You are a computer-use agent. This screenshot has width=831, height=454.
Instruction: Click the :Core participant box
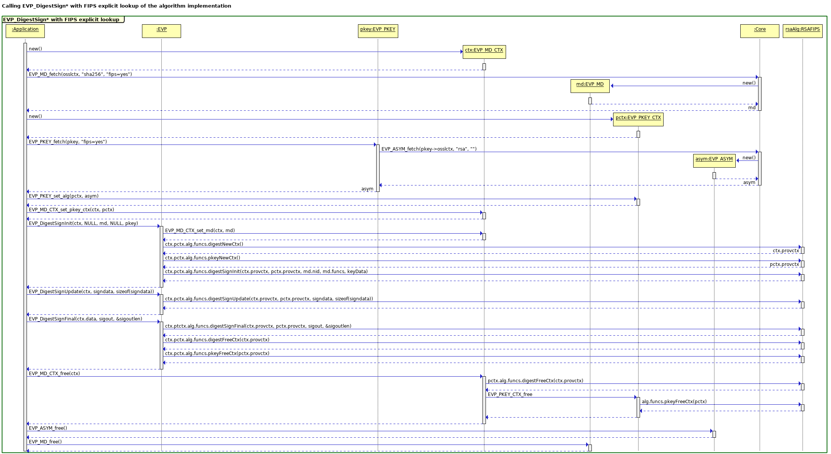[x=759, y=31]
